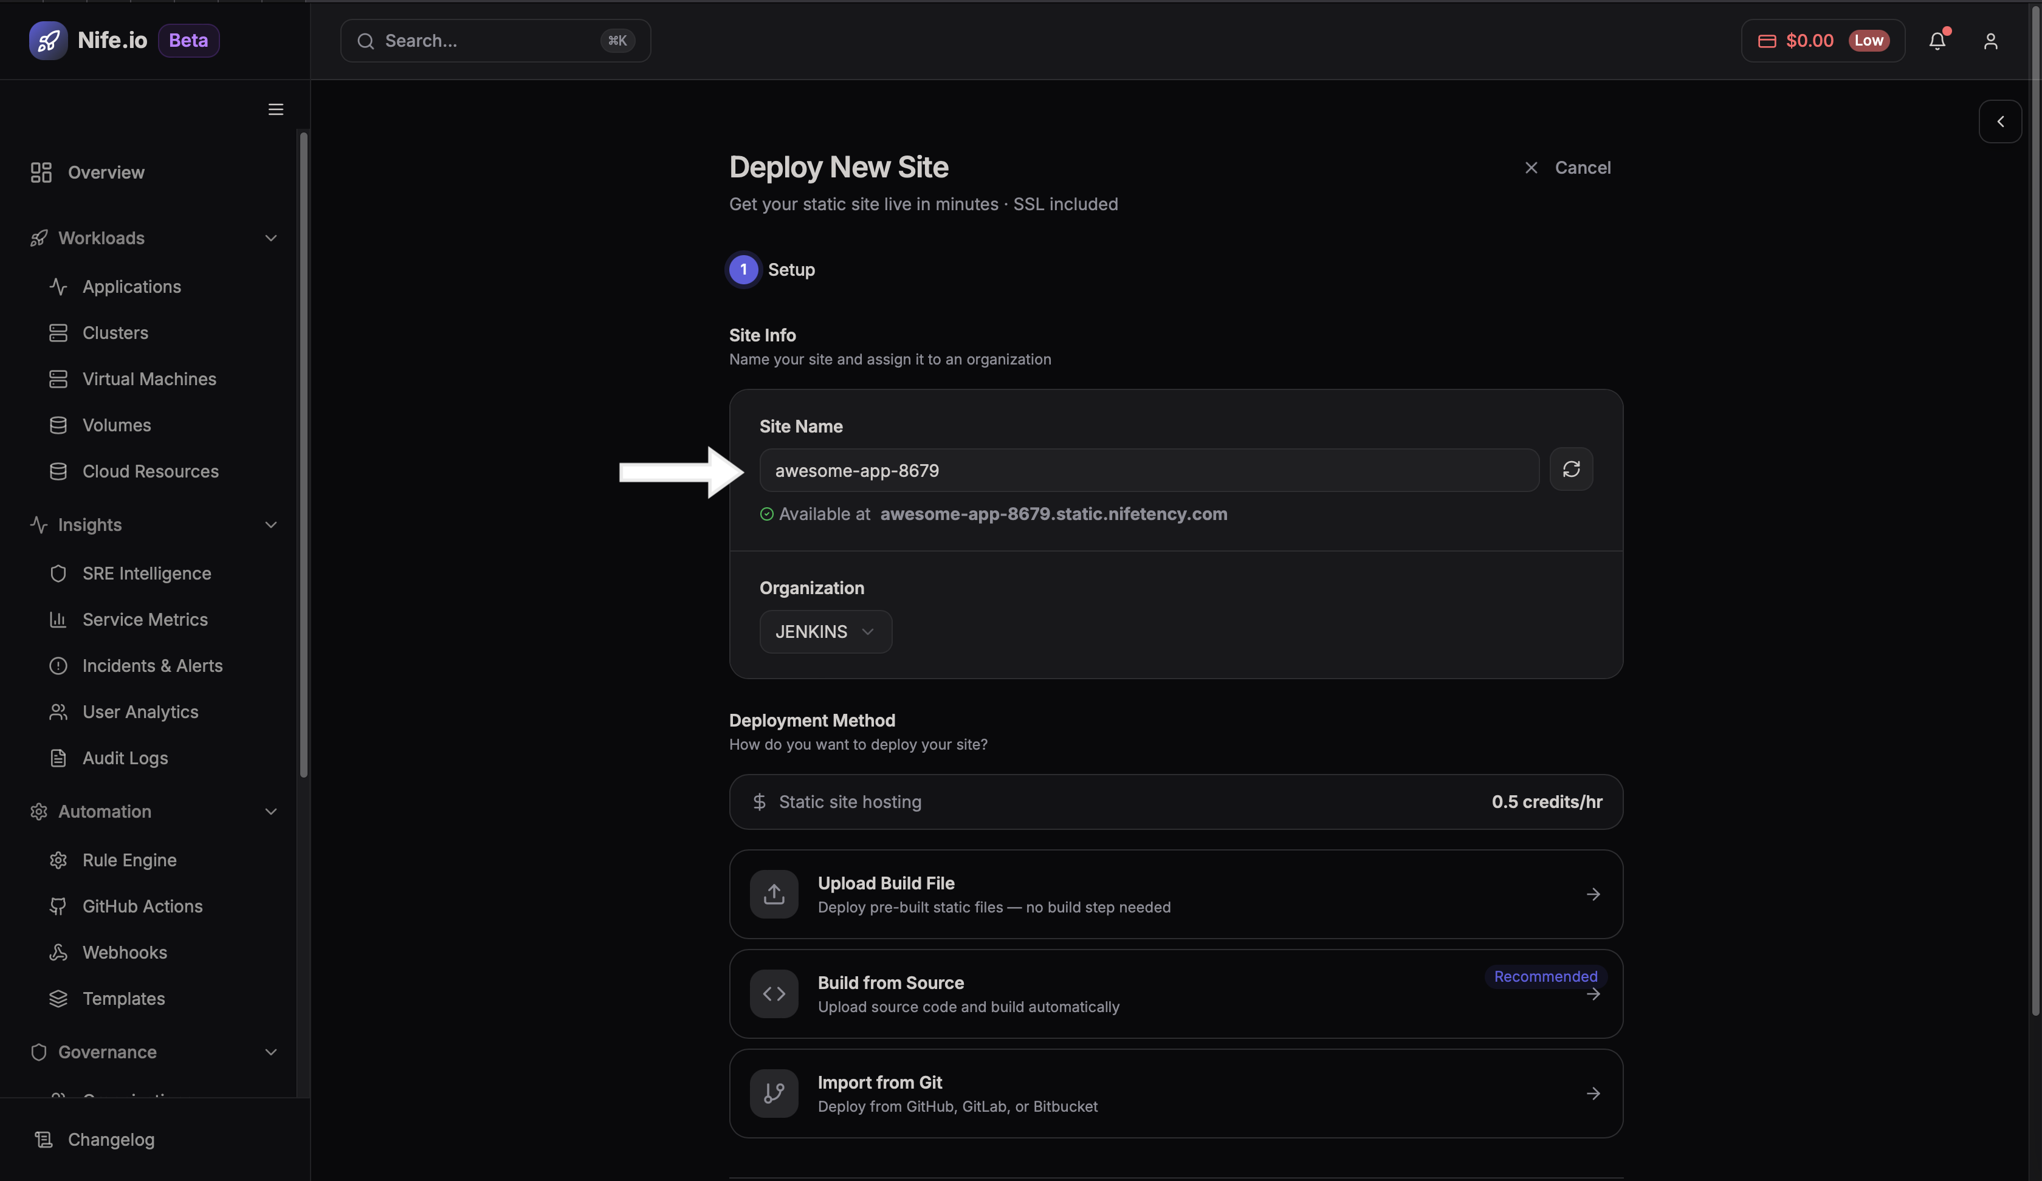Viewport: 2042px width, 1181px height.
Task: Open the JENKINS organization dropdown
Action: pos(825,632)
